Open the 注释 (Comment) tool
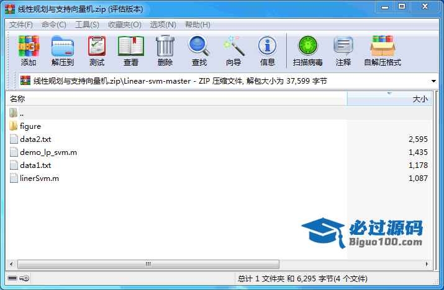The height and width of the screenshot is (290, 444). point(343,46)
